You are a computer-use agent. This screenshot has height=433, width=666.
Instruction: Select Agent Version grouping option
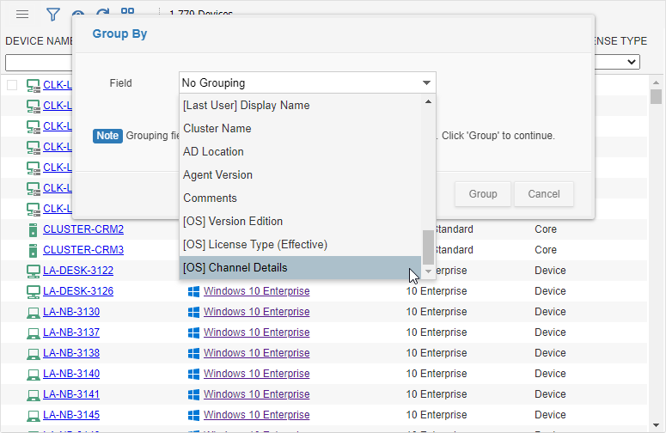300,175
